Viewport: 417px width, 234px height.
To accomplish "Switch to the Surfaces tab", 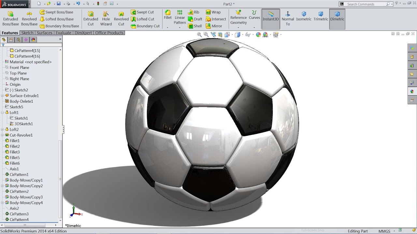I will [45, 33].
